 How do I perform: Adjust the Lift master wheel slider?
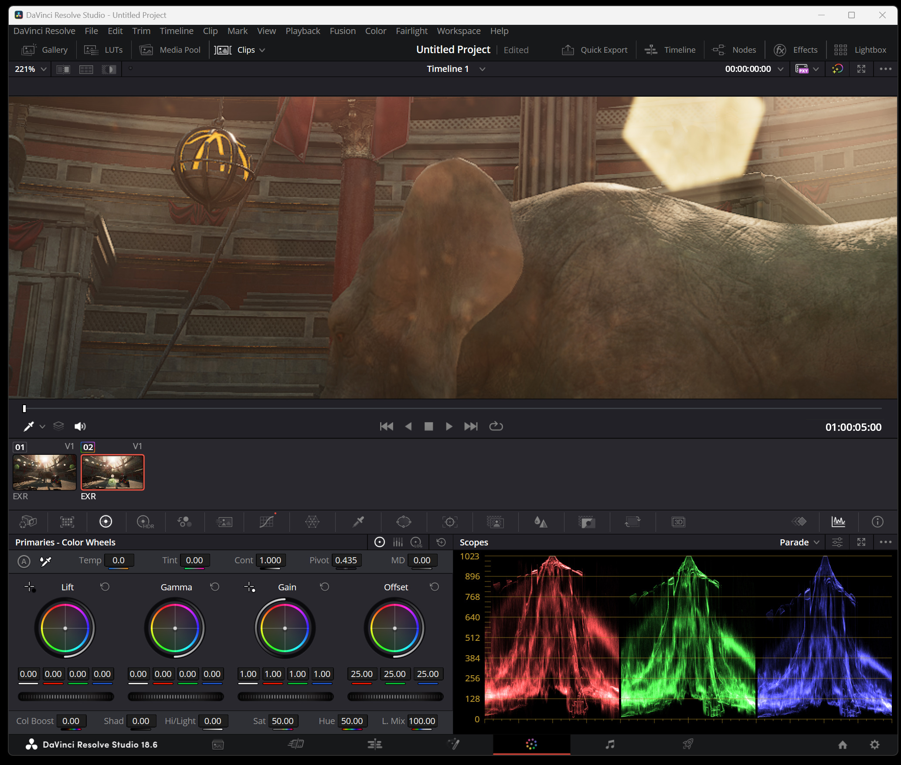(66, 697)
